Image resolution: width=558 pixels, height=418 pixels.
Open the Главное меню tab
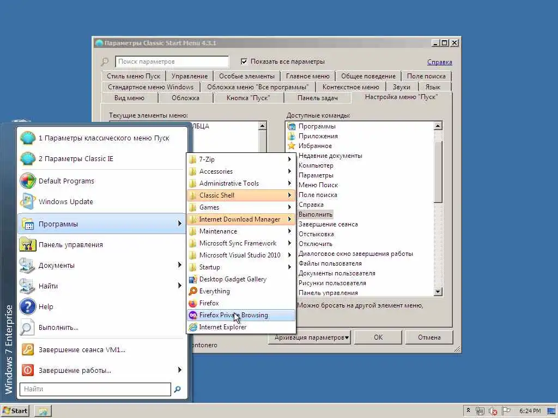click(x=308, y=76)
